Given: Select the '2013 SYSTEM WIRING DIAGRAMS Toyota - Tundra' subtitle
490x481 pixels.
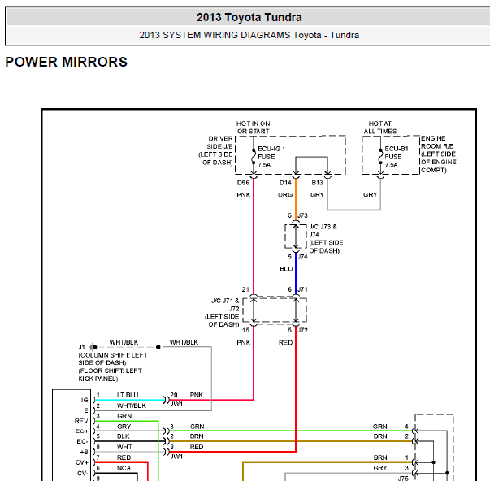Looking at the screenshot, I should pyautogui.click(x=249, y=35).
